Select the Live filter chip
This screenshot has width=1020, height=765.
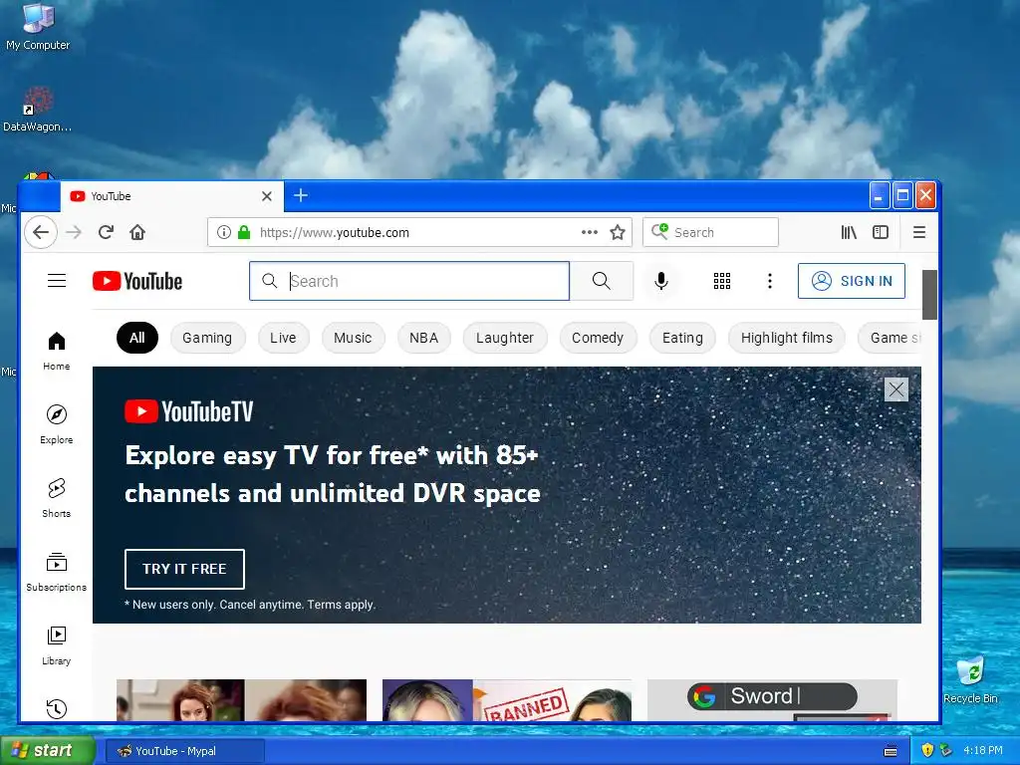283,338
